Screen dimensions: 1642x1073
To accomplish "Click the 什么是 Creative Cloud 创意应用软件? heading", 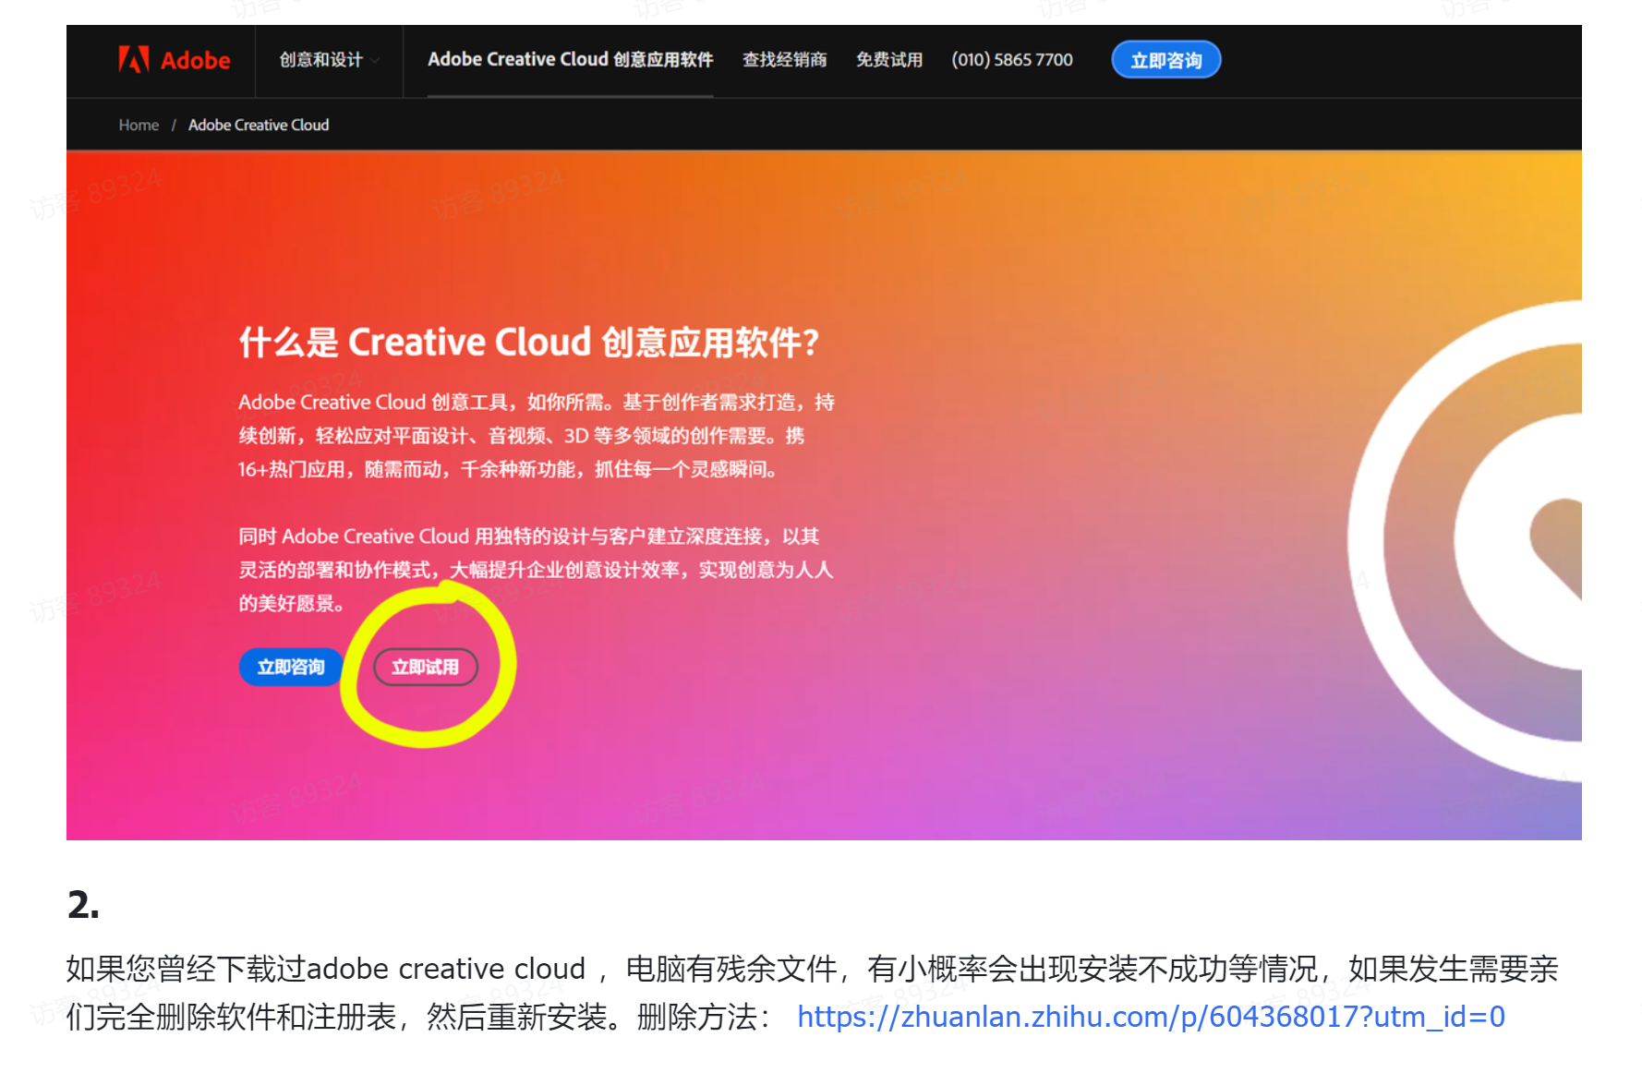I will coord(529,343).
